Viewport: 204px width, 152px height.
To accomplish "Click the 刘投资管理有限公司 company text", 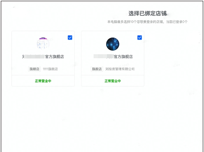I will (120, 69).
